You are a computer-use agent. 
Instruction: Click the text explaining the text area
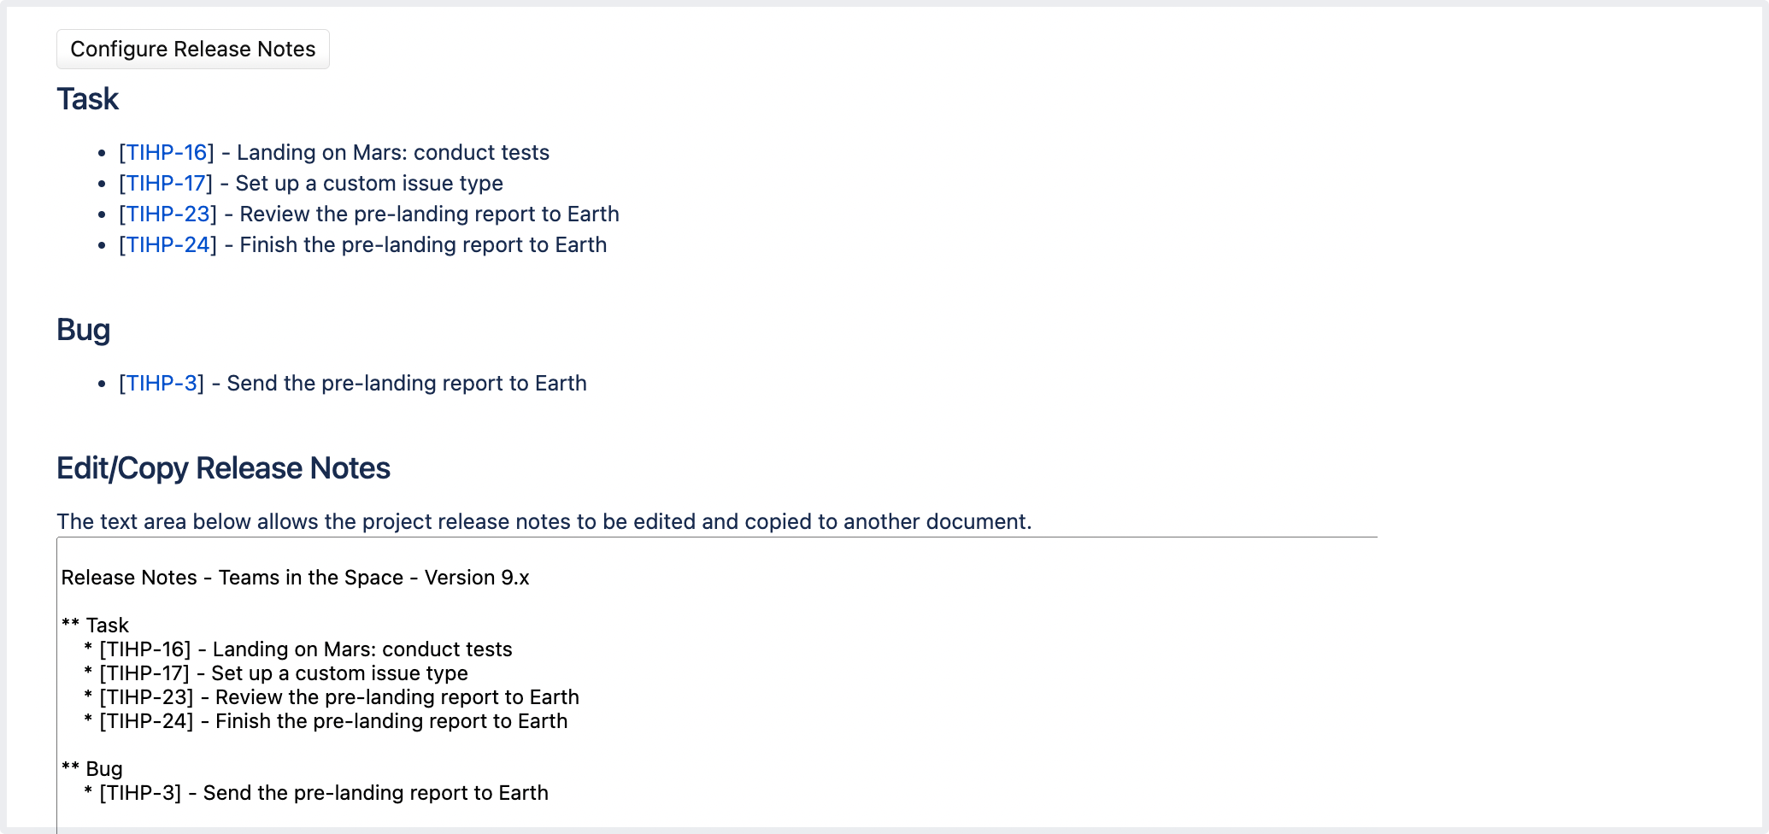[x=544, y=521]
